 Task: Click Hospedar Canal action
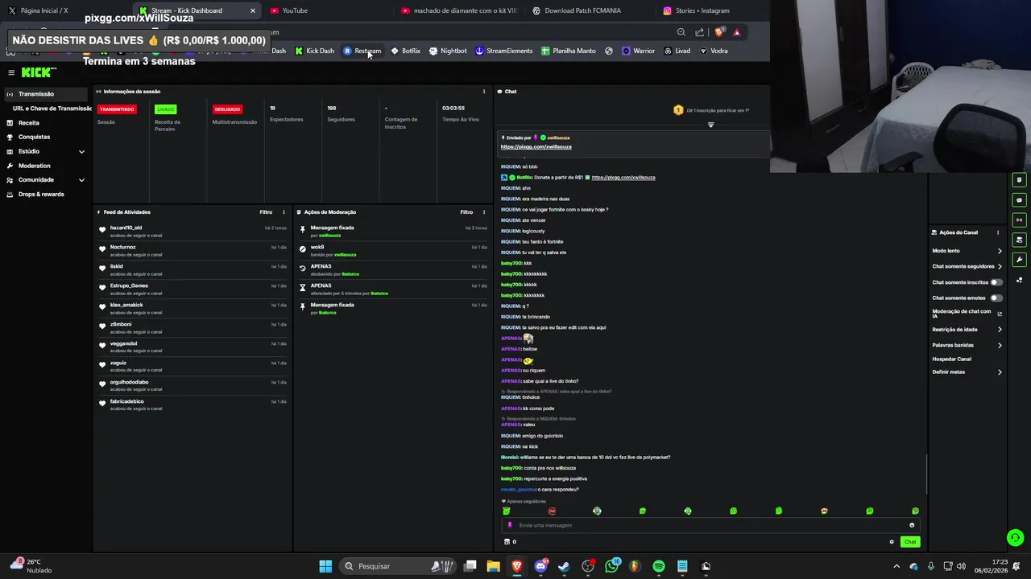click(951, 359)
